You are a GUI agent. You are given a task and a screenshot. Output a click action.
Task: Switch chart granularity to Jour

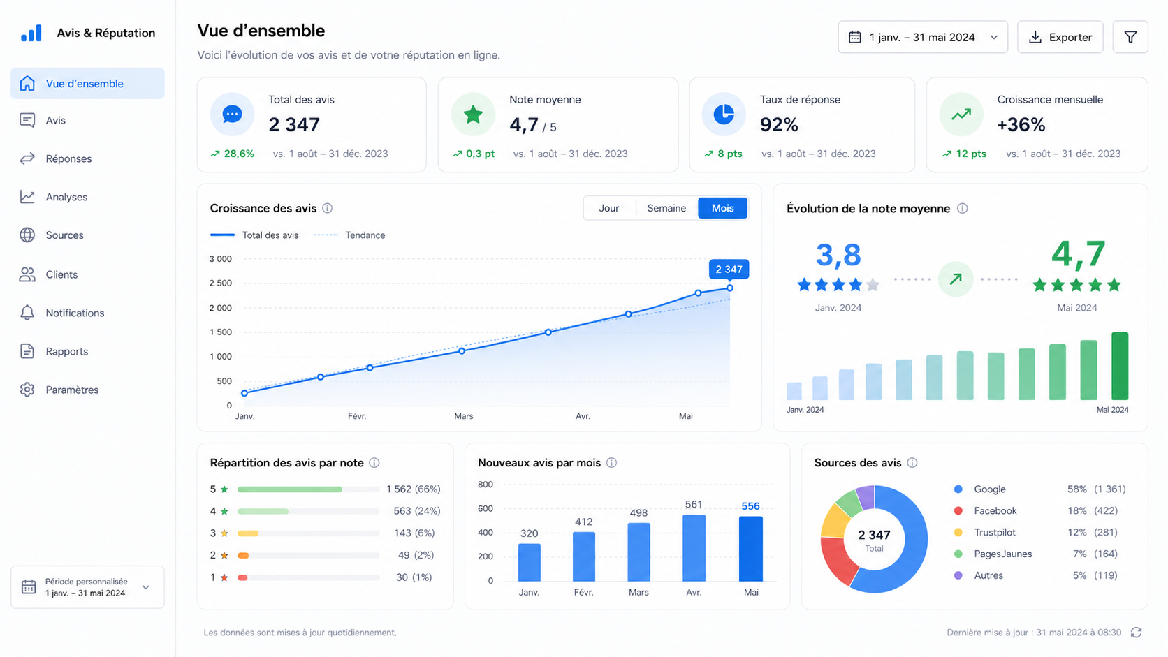(x=609, y=208)
